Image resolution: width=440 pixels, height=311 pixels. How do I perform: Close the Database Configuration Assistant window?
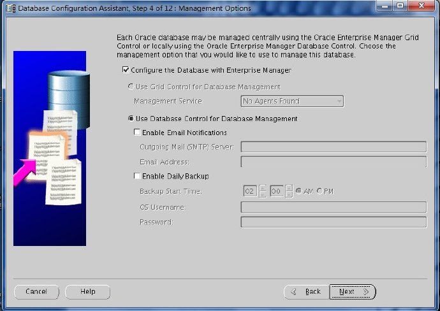point(422,6)
